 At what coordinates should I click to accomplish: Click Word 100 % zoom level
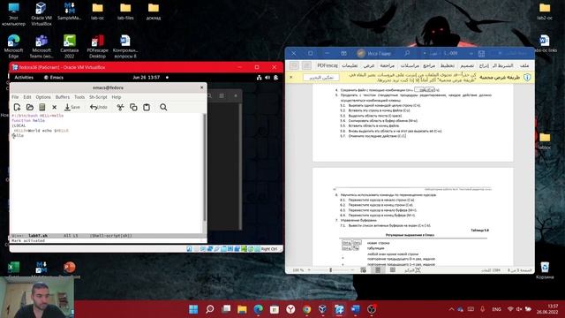pos(298,270)
